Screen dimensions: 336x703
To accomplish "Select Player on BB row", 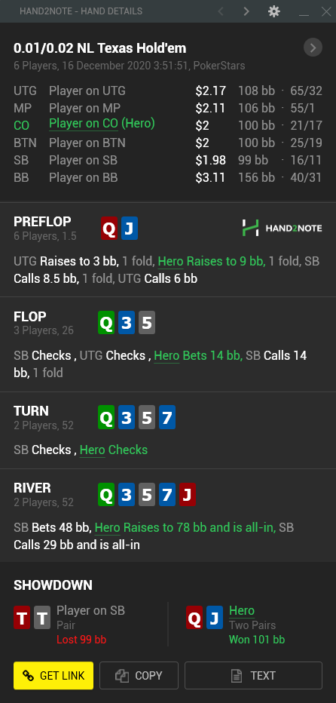I will [168, 177].
